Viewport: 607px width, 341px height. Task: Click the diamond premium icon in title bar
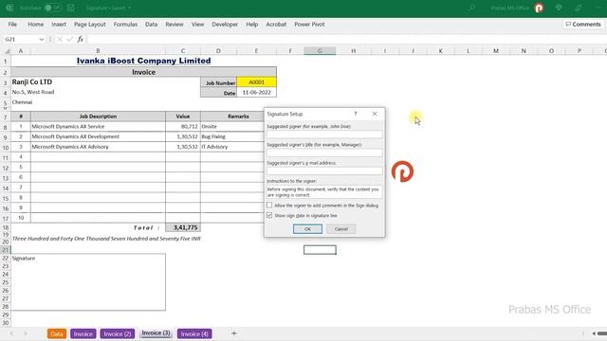click(559, 8)
